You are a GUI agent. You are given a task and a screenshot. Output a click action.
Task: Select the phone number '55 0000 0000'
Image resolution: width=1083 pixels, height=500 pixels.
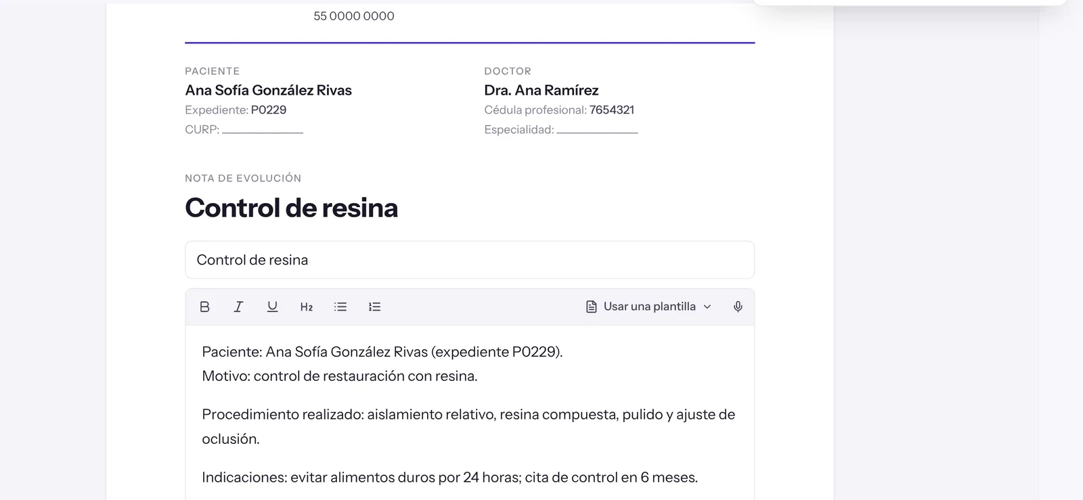(x=354, y=16)
